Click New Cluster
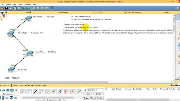The image size is (180, 101). [x=63, y=12]
